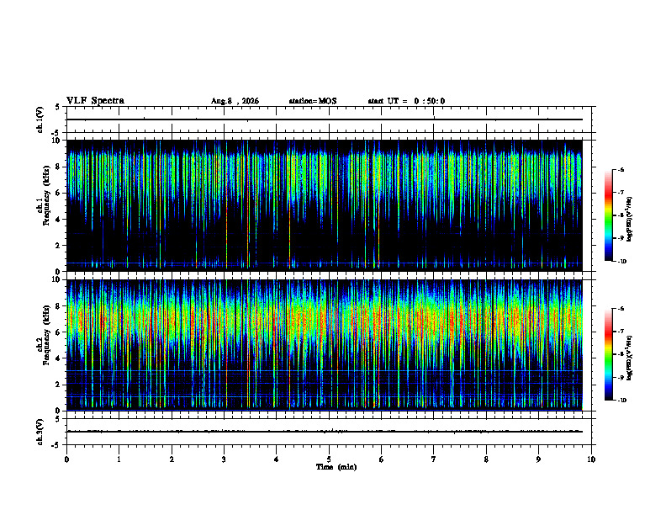
Task: Click the ch.3(V) axis label
Action: (x=40, y=432)
